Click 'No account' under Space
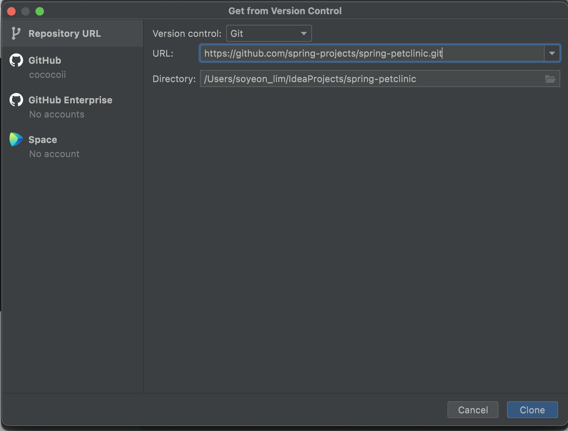The height and width of the screenshot is (431, 568). click(54, 154)
